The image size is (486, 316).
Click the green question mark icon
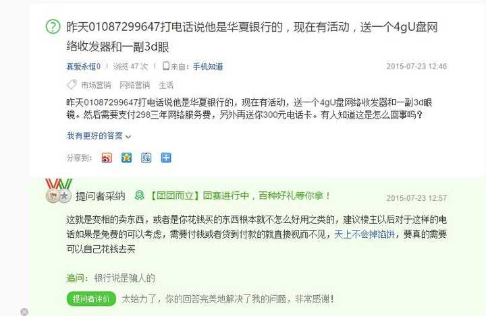coord(53,27)
